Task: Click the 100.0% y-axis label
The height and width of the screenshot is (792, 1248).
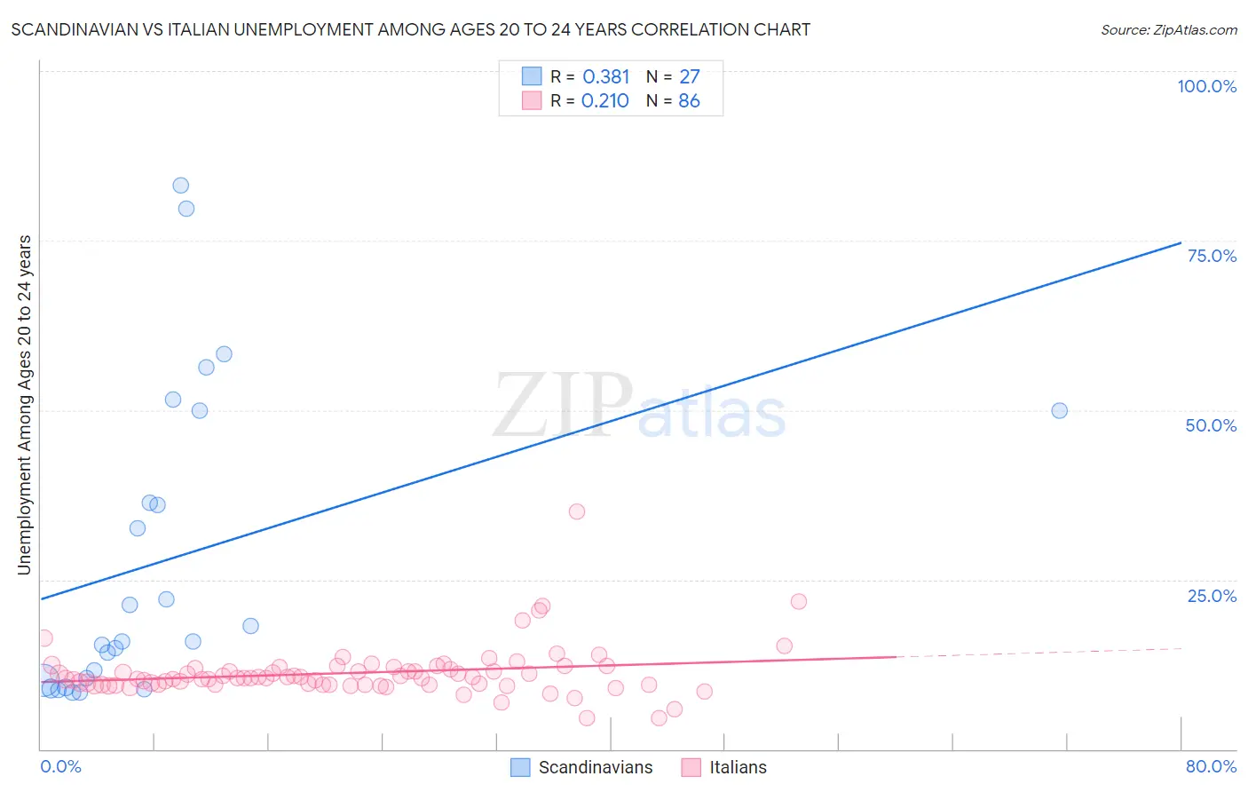Action: (1206, 86)
